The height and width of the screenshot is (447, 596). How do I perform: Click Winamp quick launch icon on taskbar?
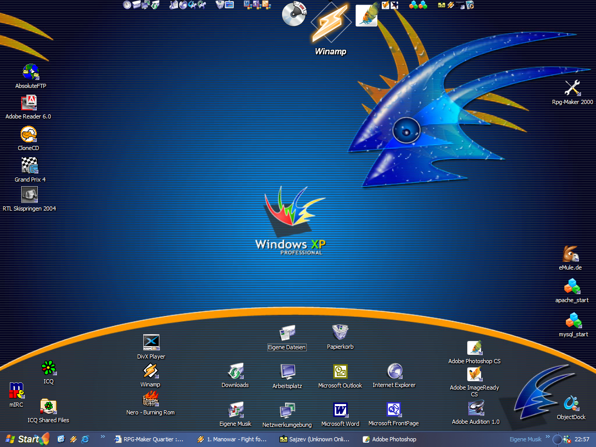click(x=73, y=439)
